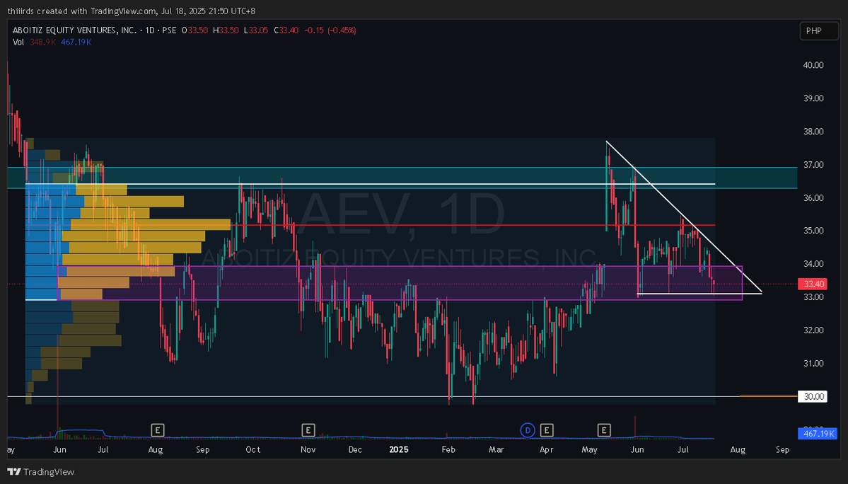This screenshot has height=484, width=848.
Task: Click the 40.00 price scale label
Action: tap(813, 65)
